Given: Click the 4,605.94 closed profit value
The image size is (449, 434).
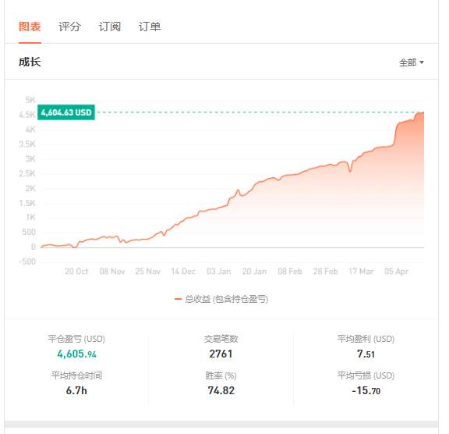Looking at the screenshot, I should tap(76, 354).
